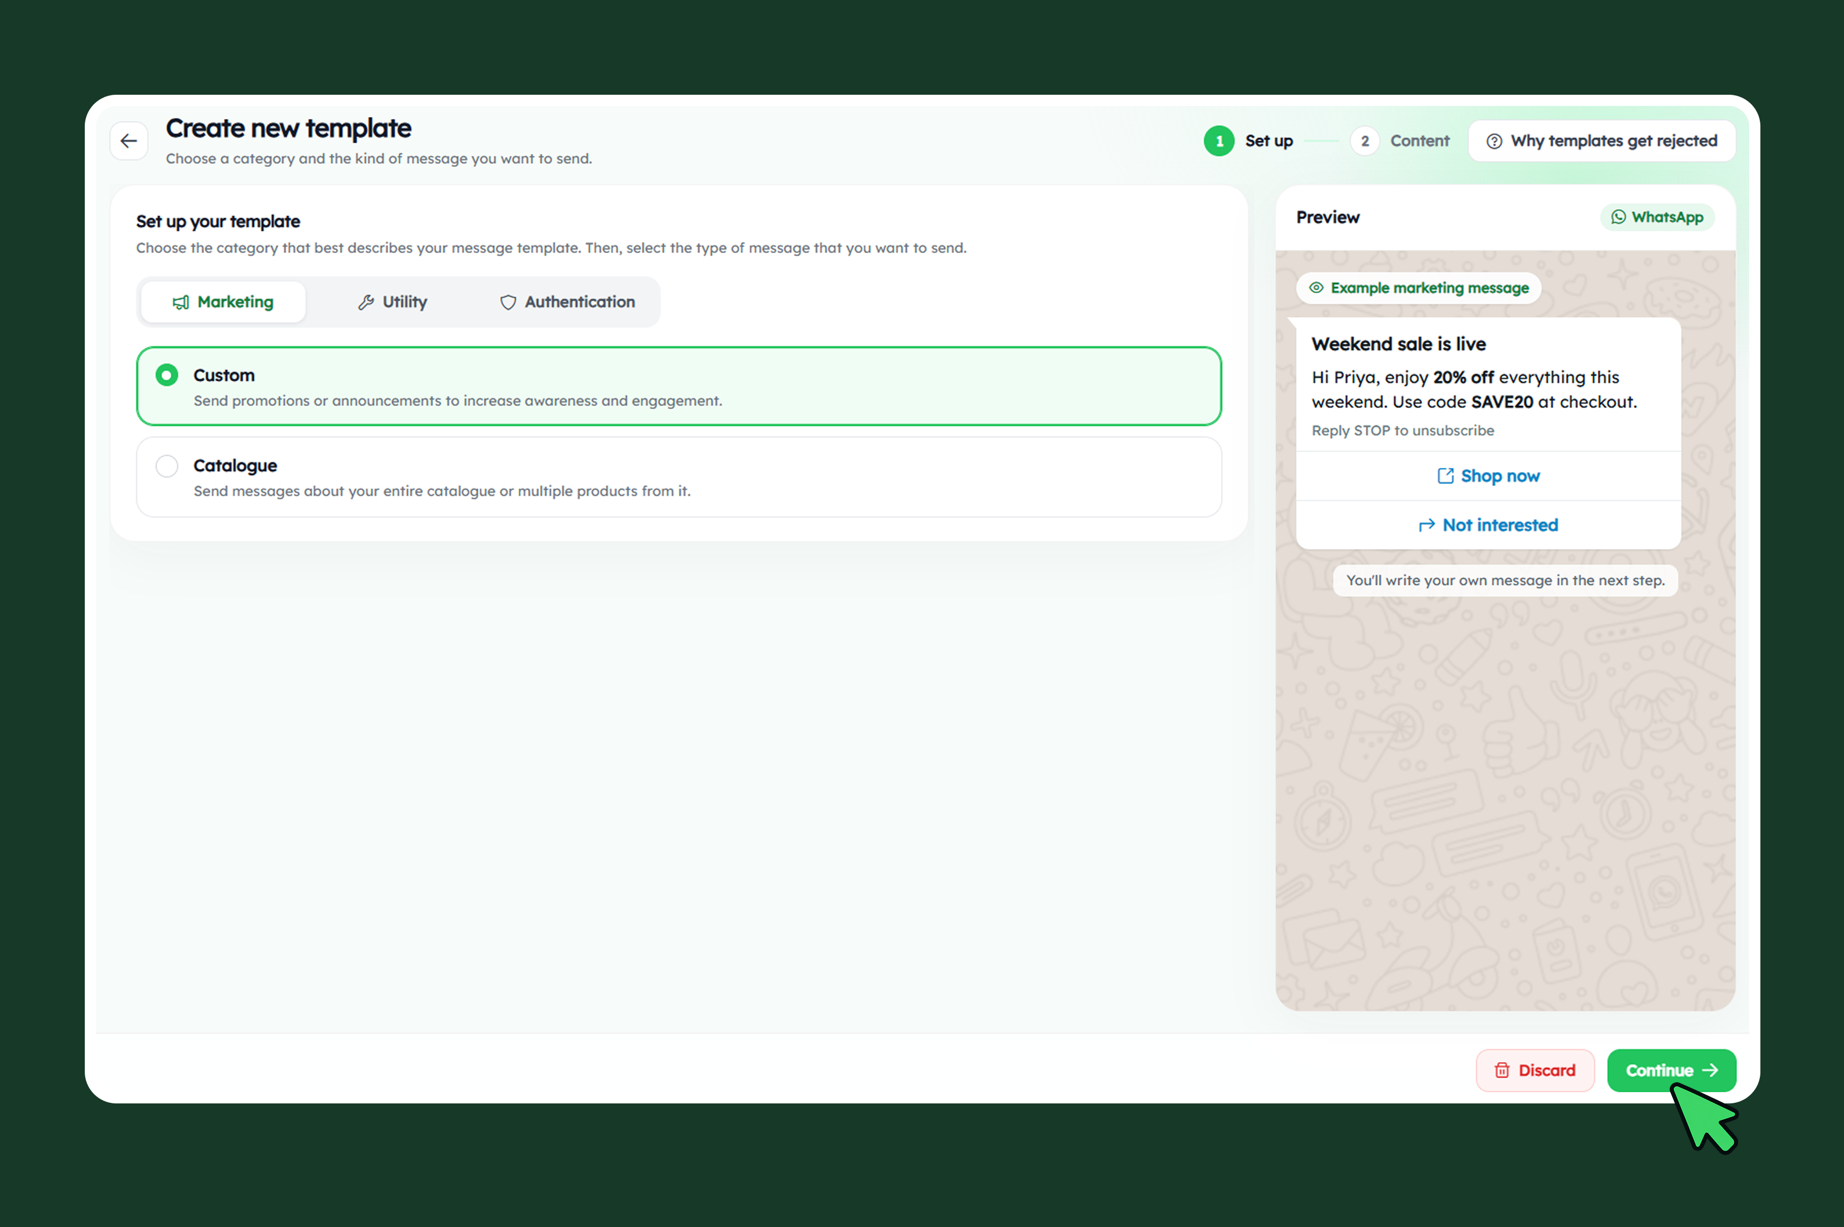Viewport: 1844px width, 1227px height.
Task: Click the wrench icon on Utility
Action: 366,302
